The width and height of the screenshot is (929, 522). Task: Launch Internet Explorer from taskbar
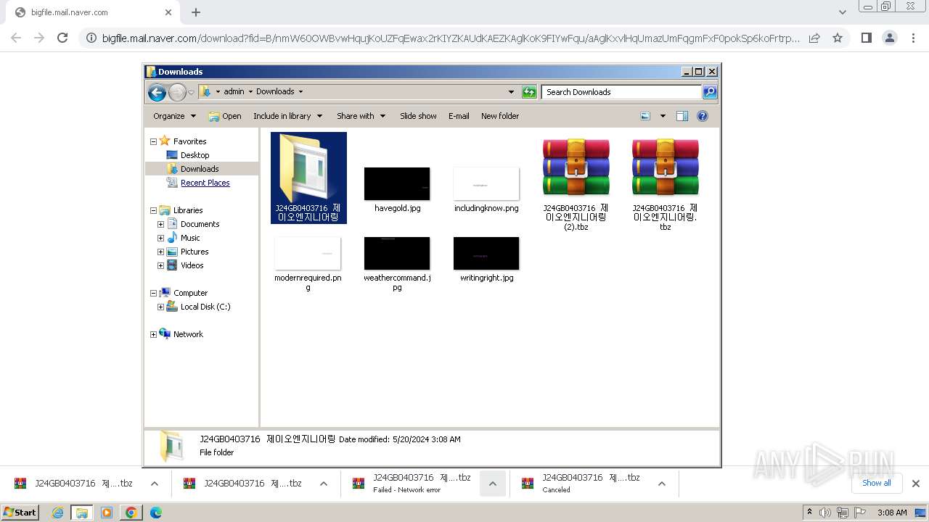(x=57, y=513)
